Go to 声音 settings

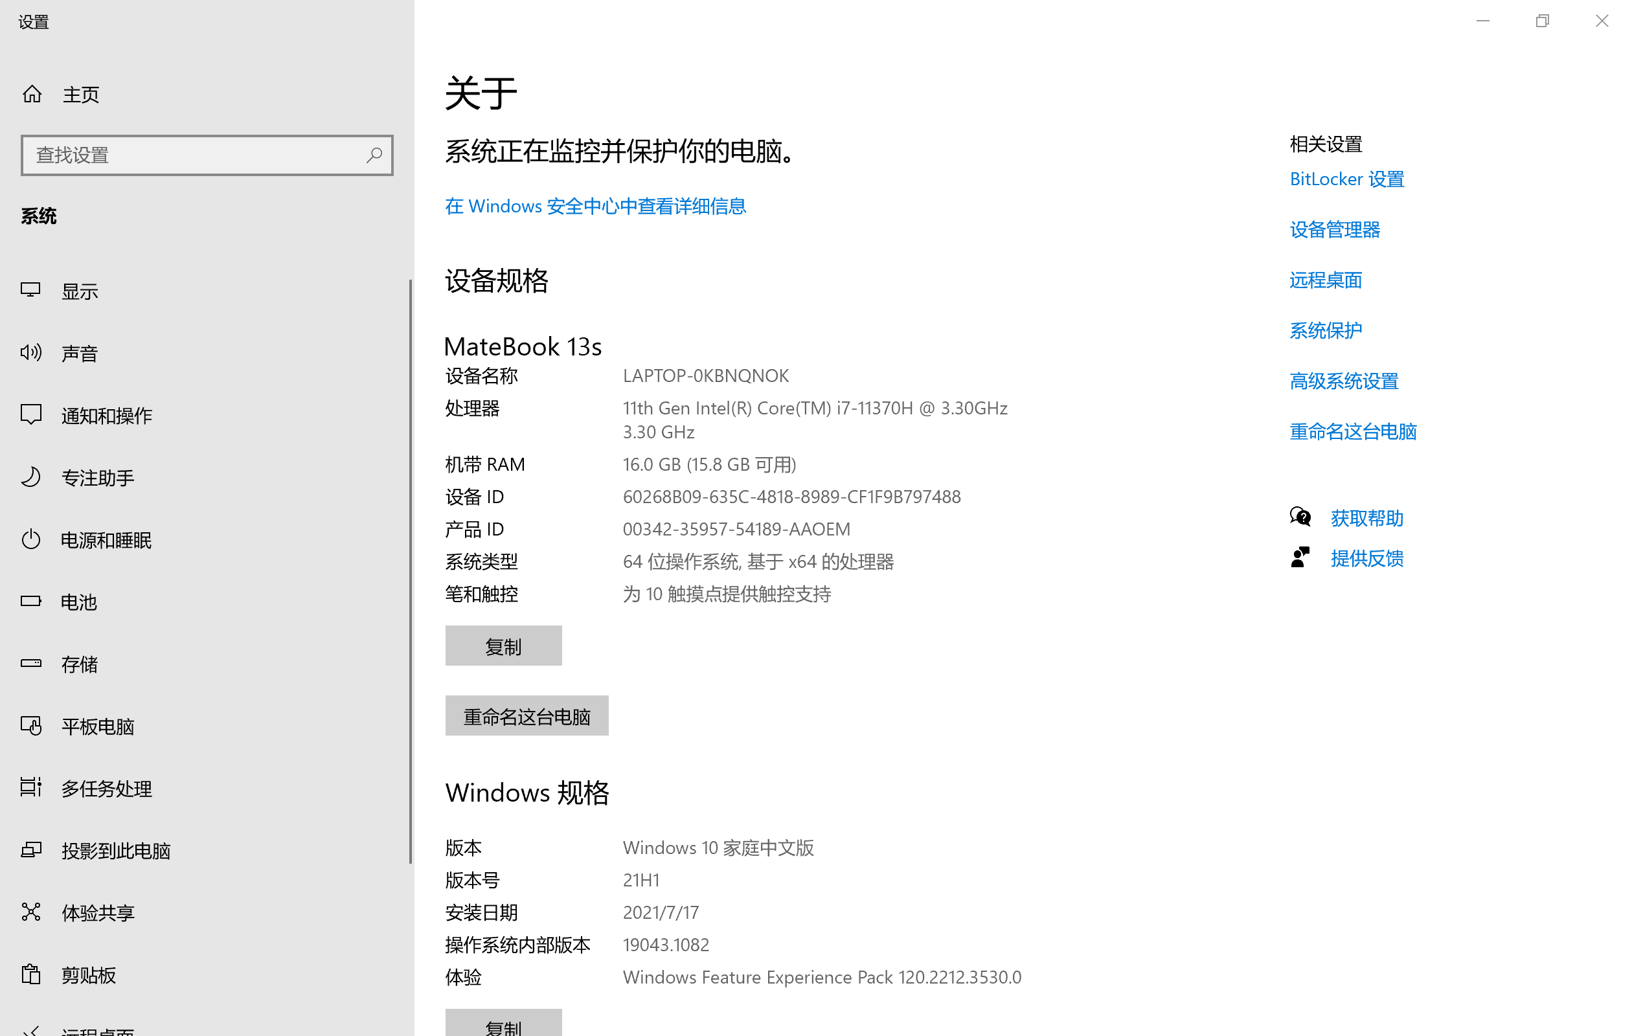point(80,353)
